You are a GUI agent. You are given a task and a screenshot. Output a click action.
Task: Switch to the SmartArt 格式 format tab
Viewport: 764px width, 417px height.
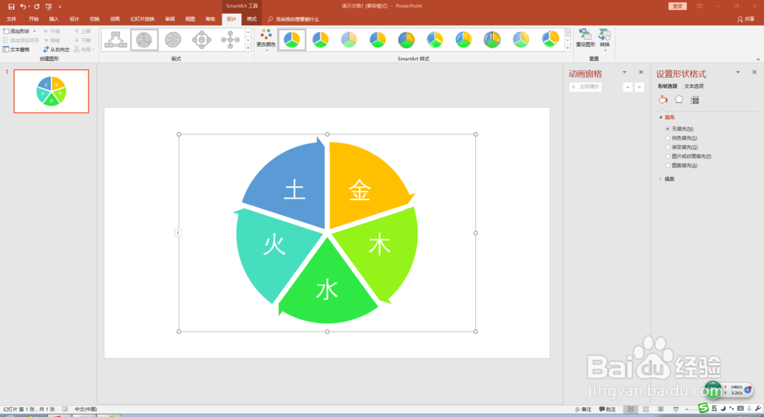click(x=251, y=19)
